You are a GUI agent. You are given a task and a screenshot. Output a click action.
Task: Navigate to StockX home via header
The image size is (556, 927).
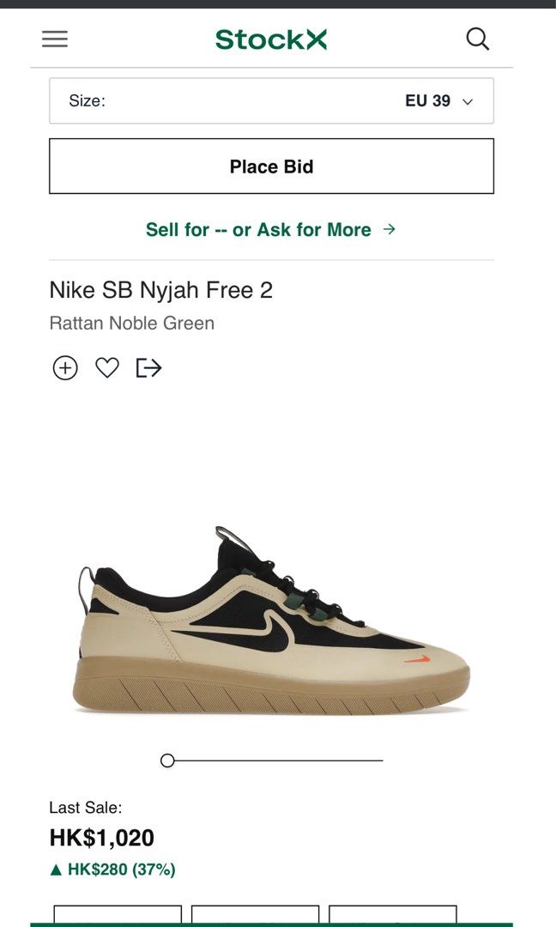[271, 39]
